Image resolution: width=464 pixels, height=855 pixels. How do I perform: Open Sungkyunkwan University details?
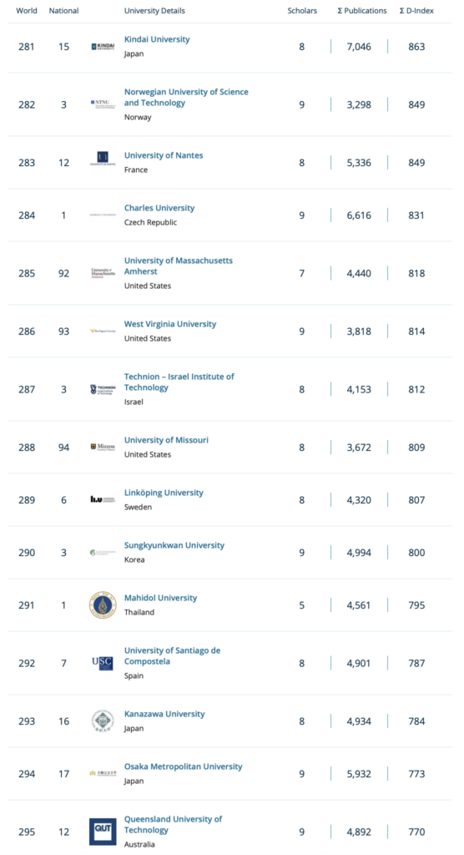point(174,545)
